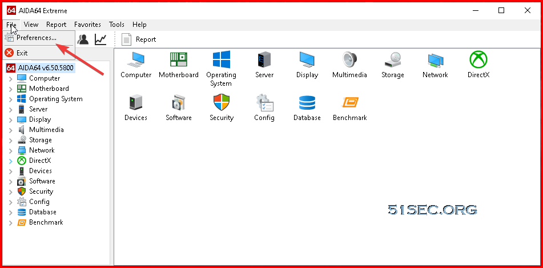Expand the Benchmark tree node arrow

pos(11,223)
